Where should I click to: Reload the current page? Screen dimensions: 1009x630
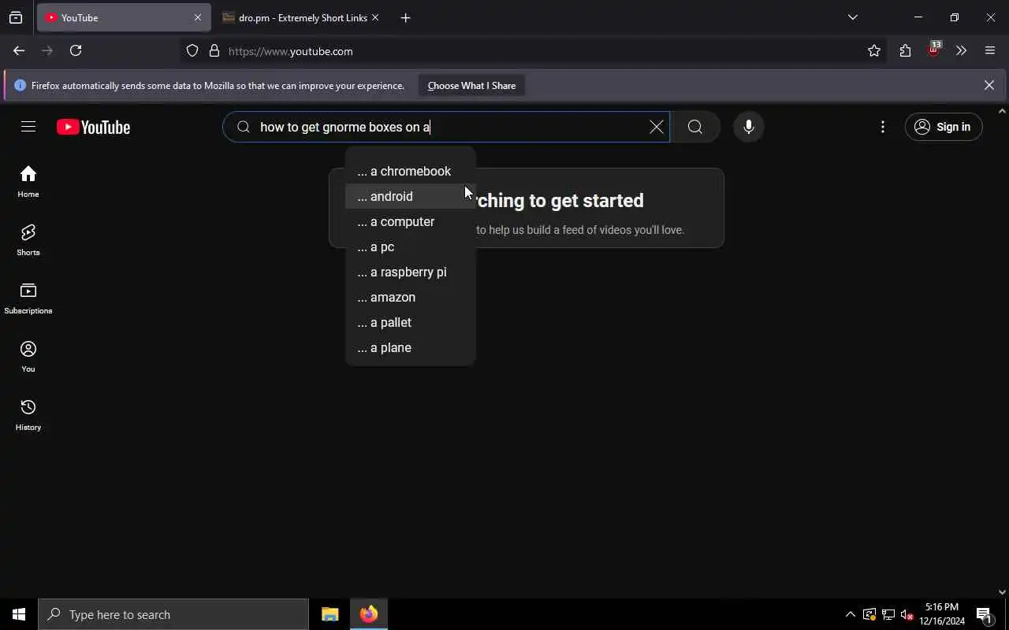[76, 50]
